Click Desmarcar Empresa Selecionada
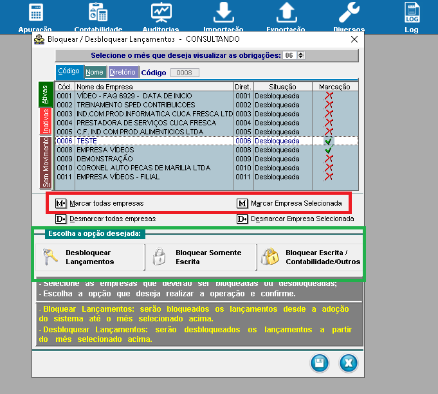 pos(302,219)
